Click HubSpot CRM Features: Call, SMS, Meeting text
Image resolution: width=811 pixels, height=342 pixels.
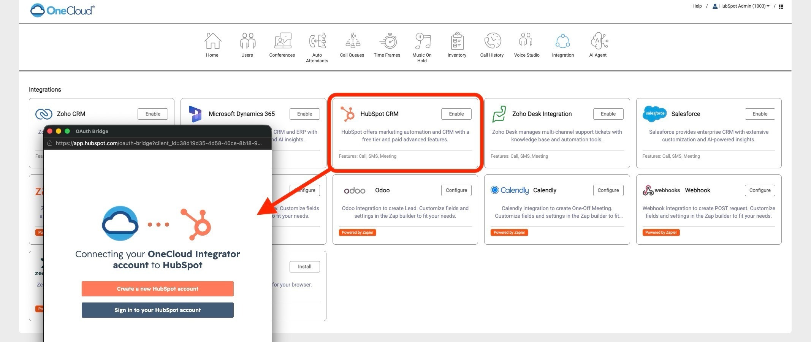tap(367, 156)
